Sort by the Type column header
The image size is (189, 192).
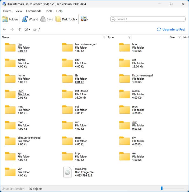click(x=111, y=37)
